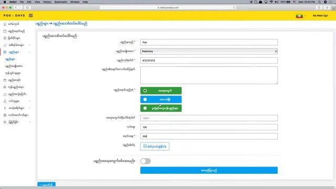Click the menu bar clock Mon 10:43 PM

[x=307, y=2]
